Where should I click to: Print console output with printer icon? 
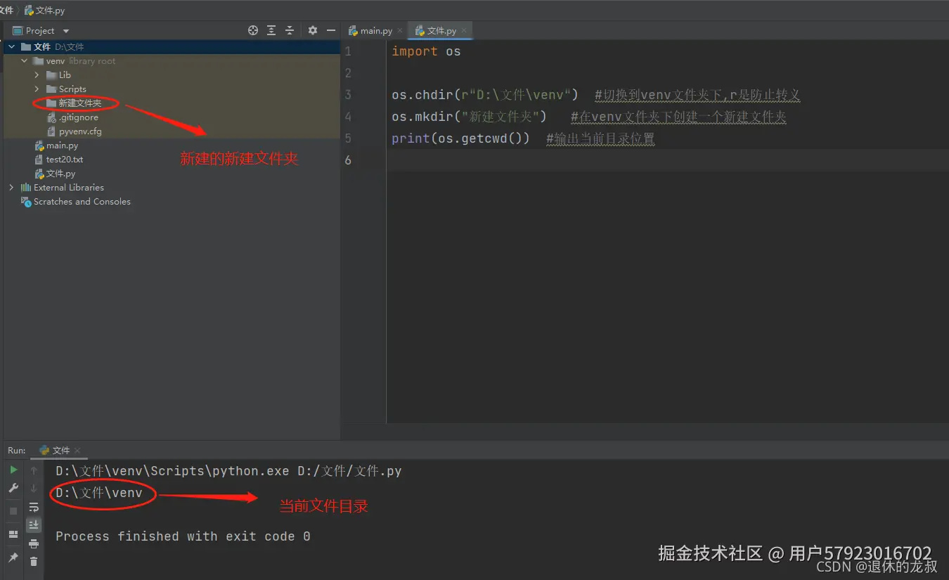[x=34, y=543]
